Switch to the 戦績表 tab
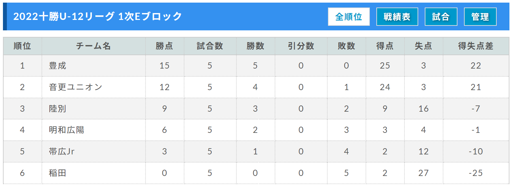This screenshot has height=190, width=515. tap(397, 17)
